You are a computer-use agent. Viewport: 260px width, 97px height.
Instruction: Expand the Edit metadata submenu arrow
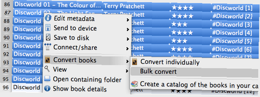(127, 20)
